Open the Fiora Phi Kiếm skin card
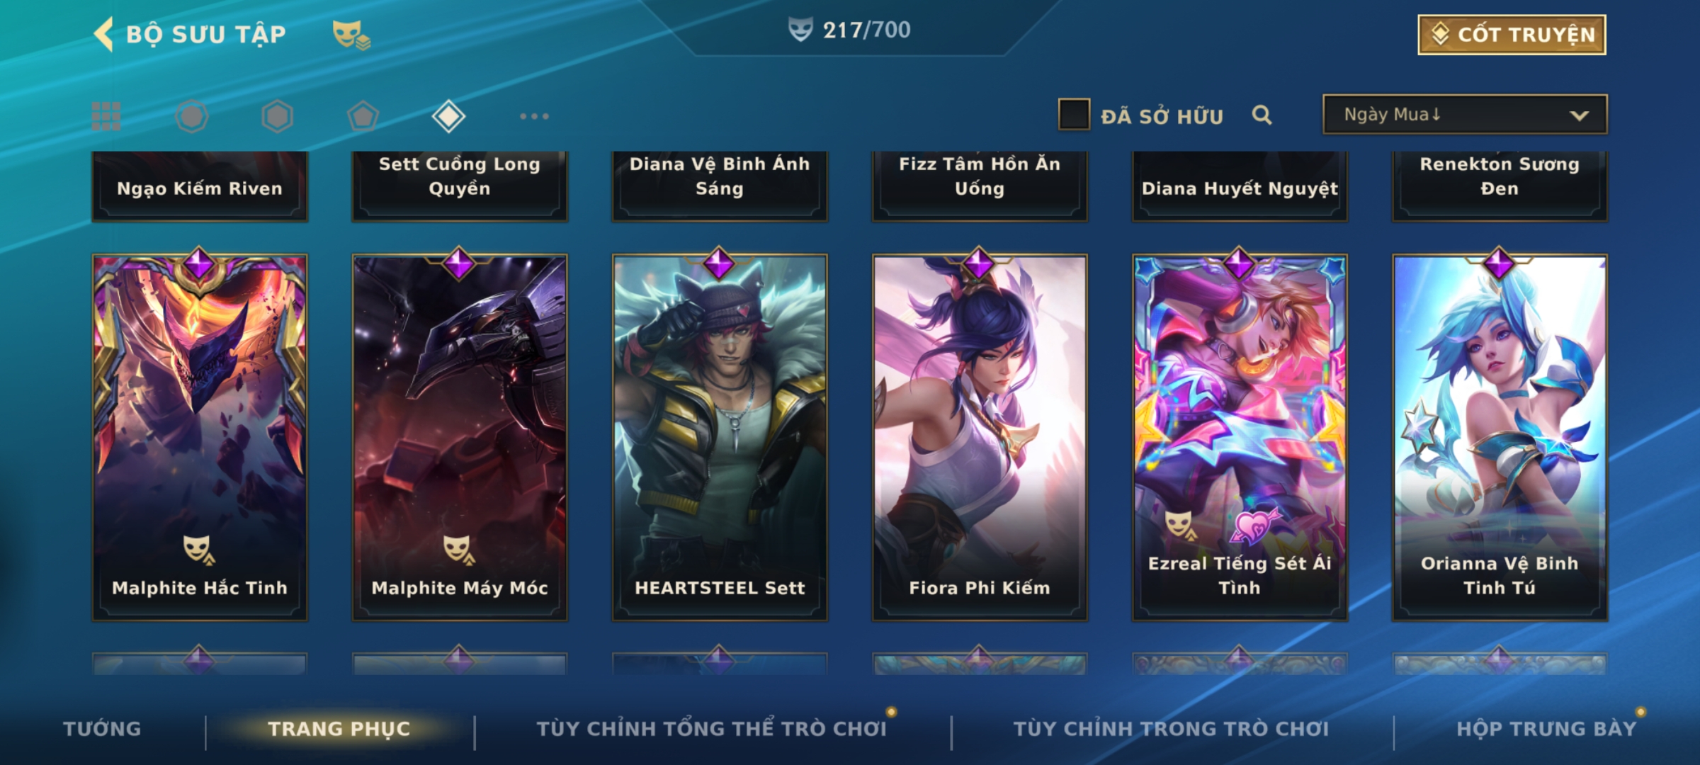This screenshot has height=765, width=1700. (980, 437)
